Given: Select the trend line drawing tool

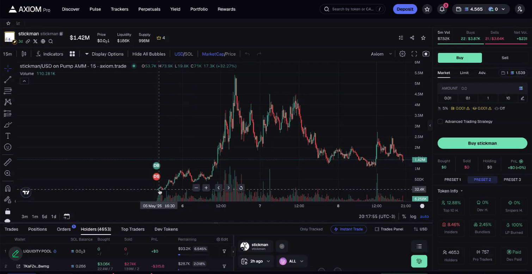Looking at the screenshot, I should (x=8, y=80).
